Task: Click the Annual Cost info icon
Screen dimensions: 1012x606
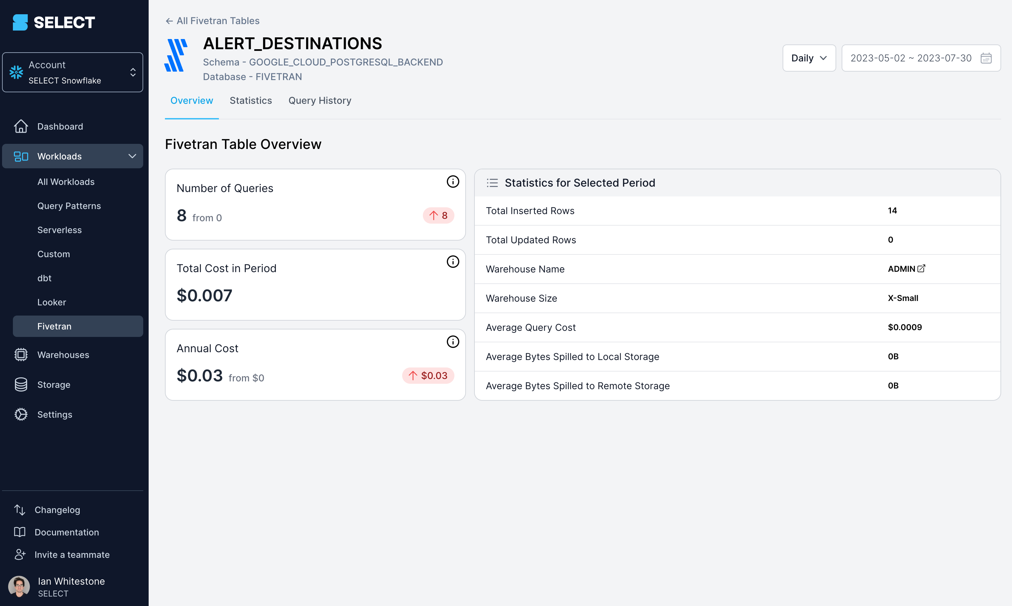Action: tap(452, 342)
